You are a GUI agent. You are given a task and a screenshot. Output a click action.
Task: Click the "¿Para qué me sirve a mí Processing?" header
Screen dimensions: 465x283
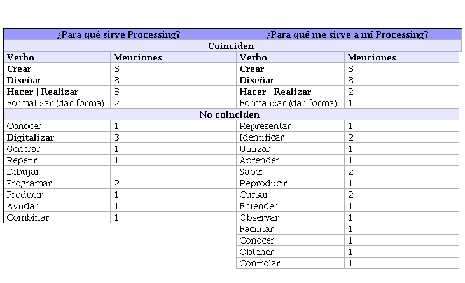(347, 34)
